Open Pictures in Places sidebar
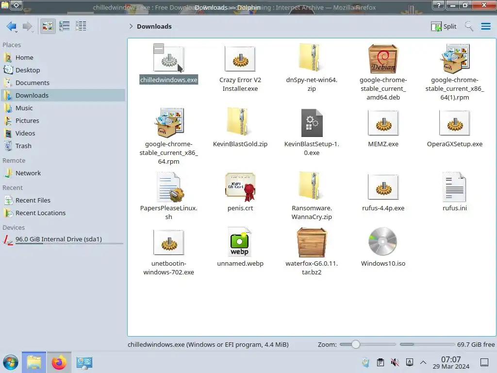The image size is (497, 373). pos(63,121)
